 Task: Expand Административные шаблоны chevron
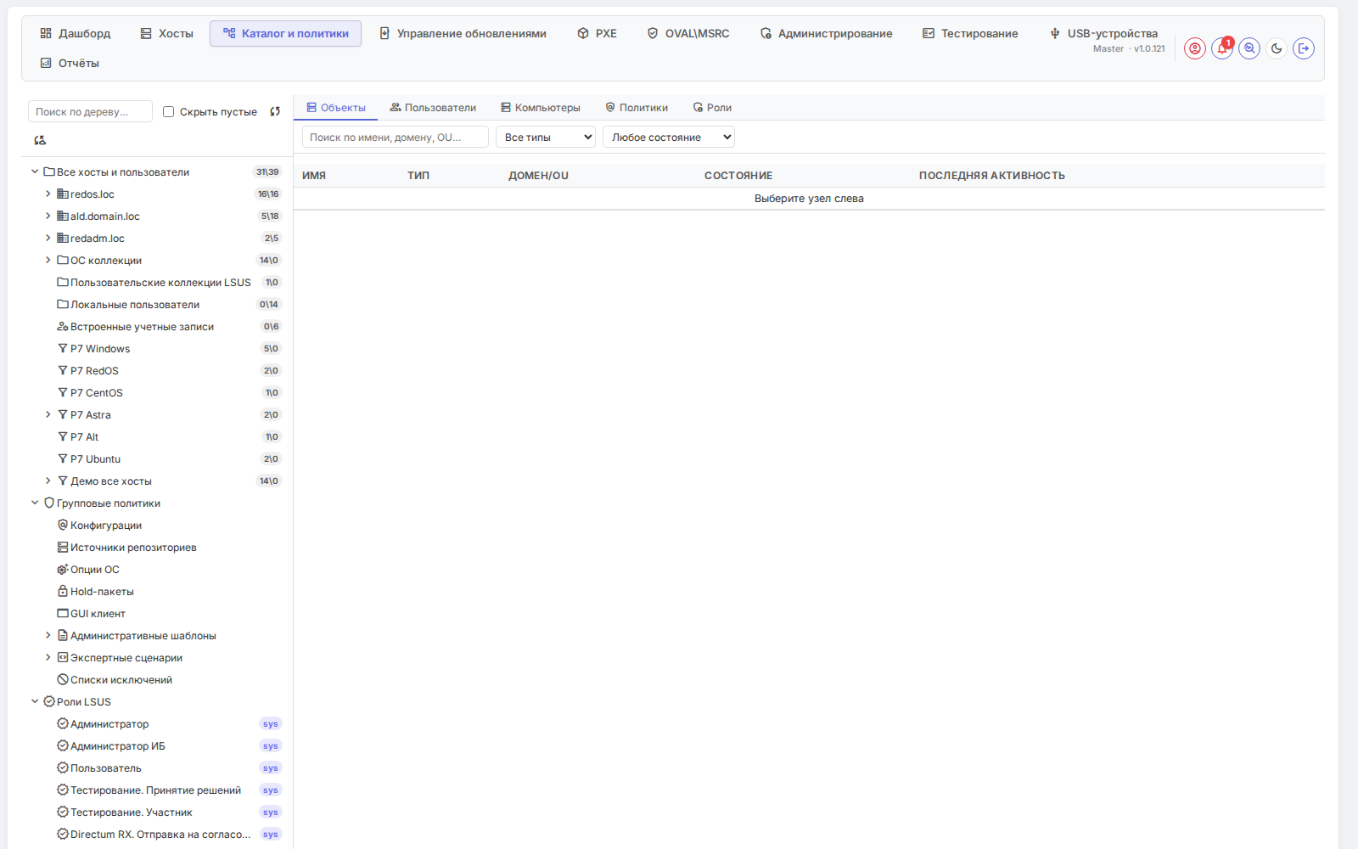pyautogui.click(x=48, y=635)
